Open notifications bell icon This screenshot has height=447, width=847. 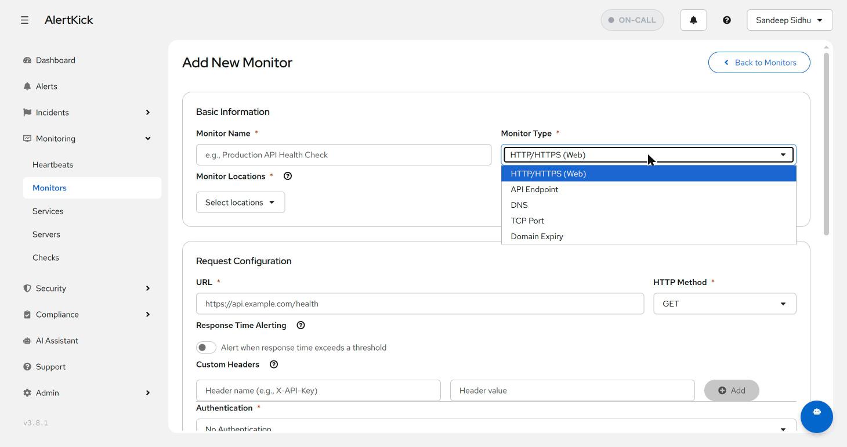pos(693,20)
